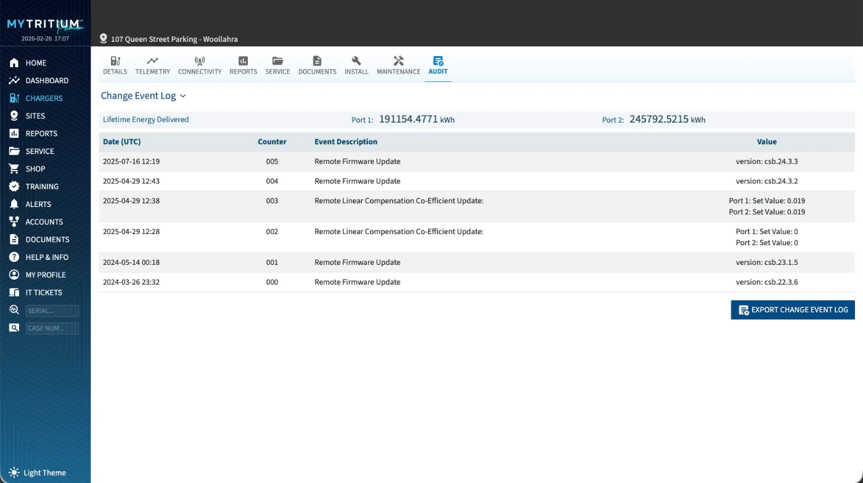Open the Maintenance tab
The height and width of the screenshot is (483, 863).
(398, 65)
